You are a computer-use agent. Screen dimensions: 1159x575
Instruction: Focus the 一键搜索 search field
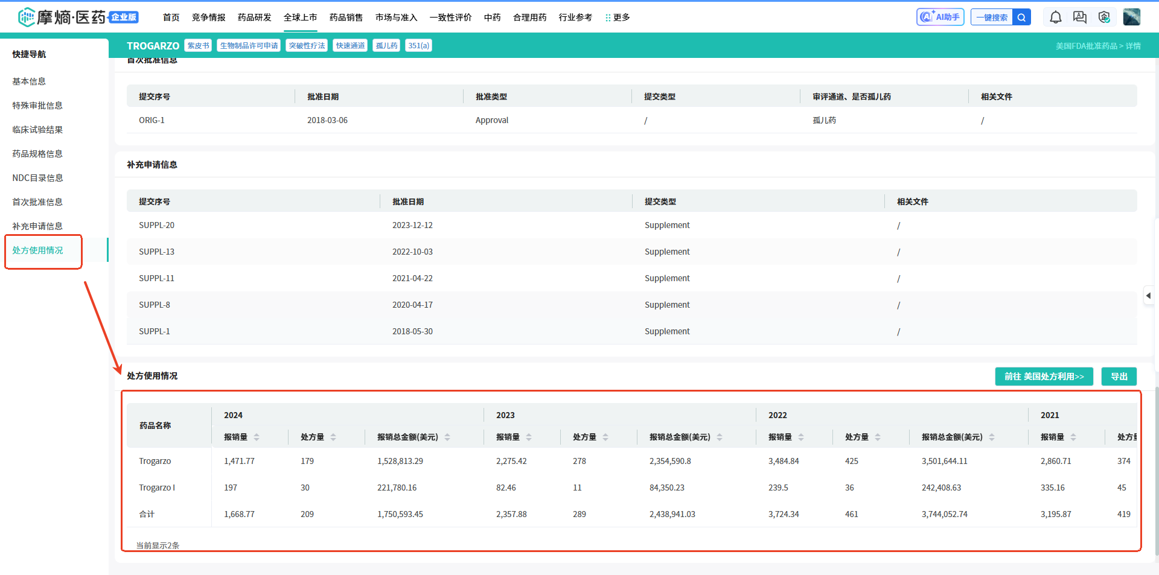pos(992,17)
